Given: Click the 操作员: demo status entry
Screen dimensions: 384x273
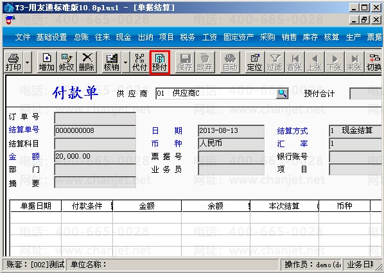Looking at the screenshot, I should tap(311, 265).
